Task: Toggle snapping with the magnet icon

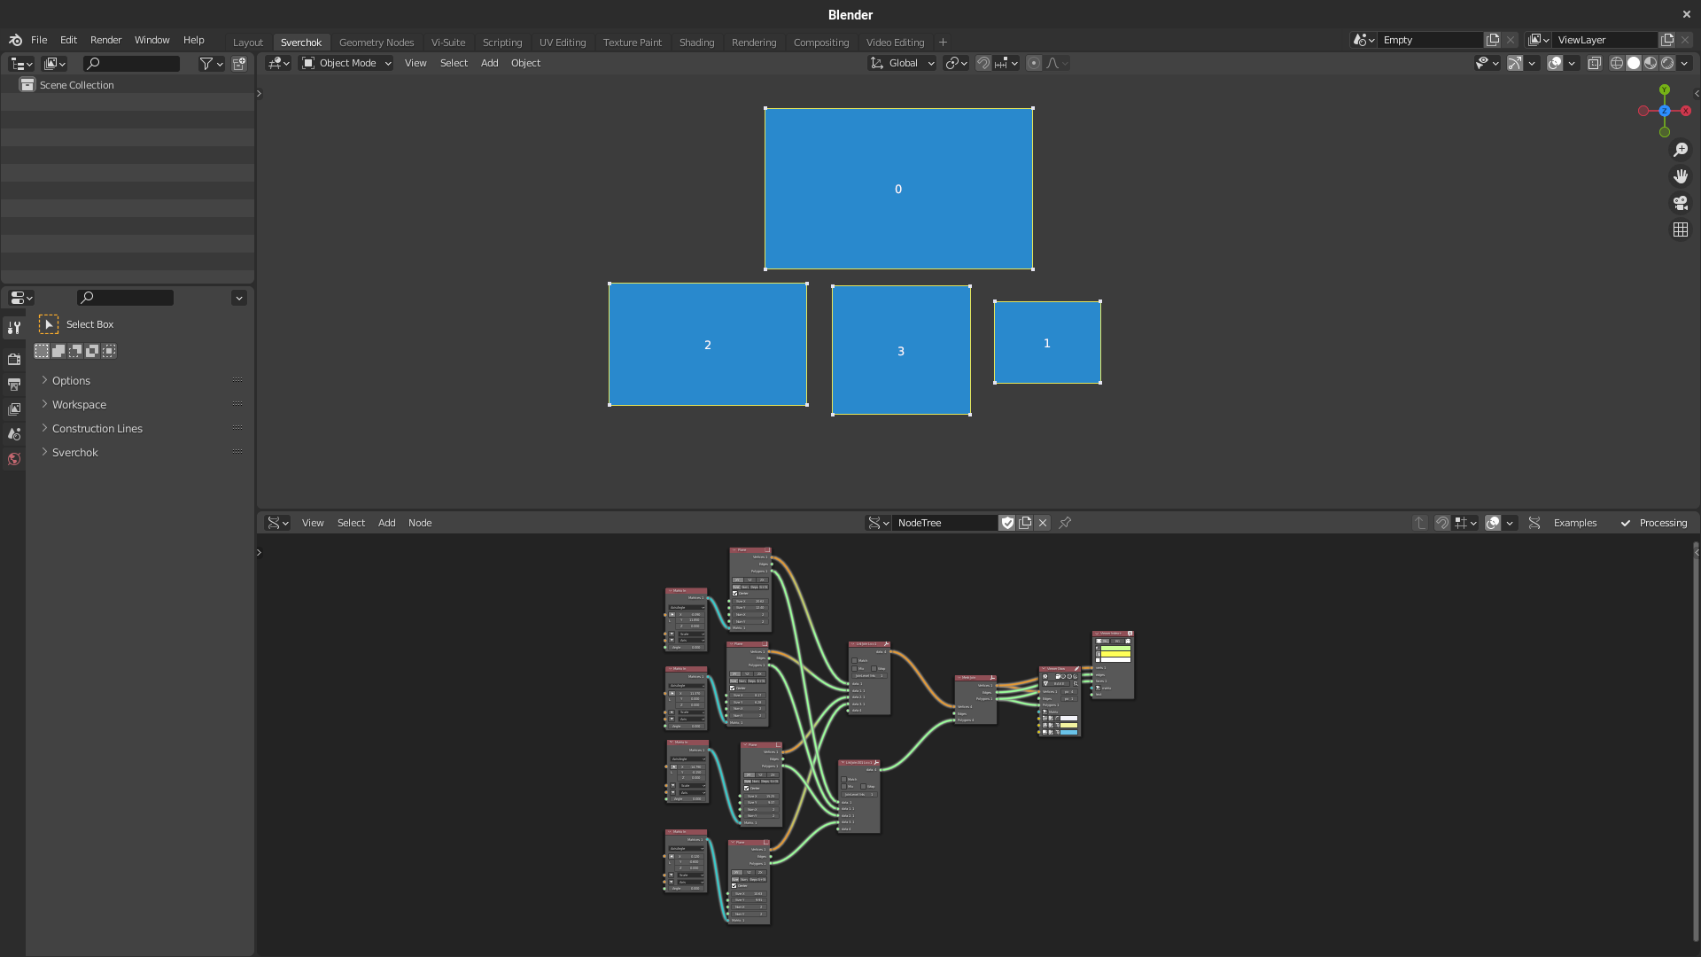Action: [x=983, y=63]
